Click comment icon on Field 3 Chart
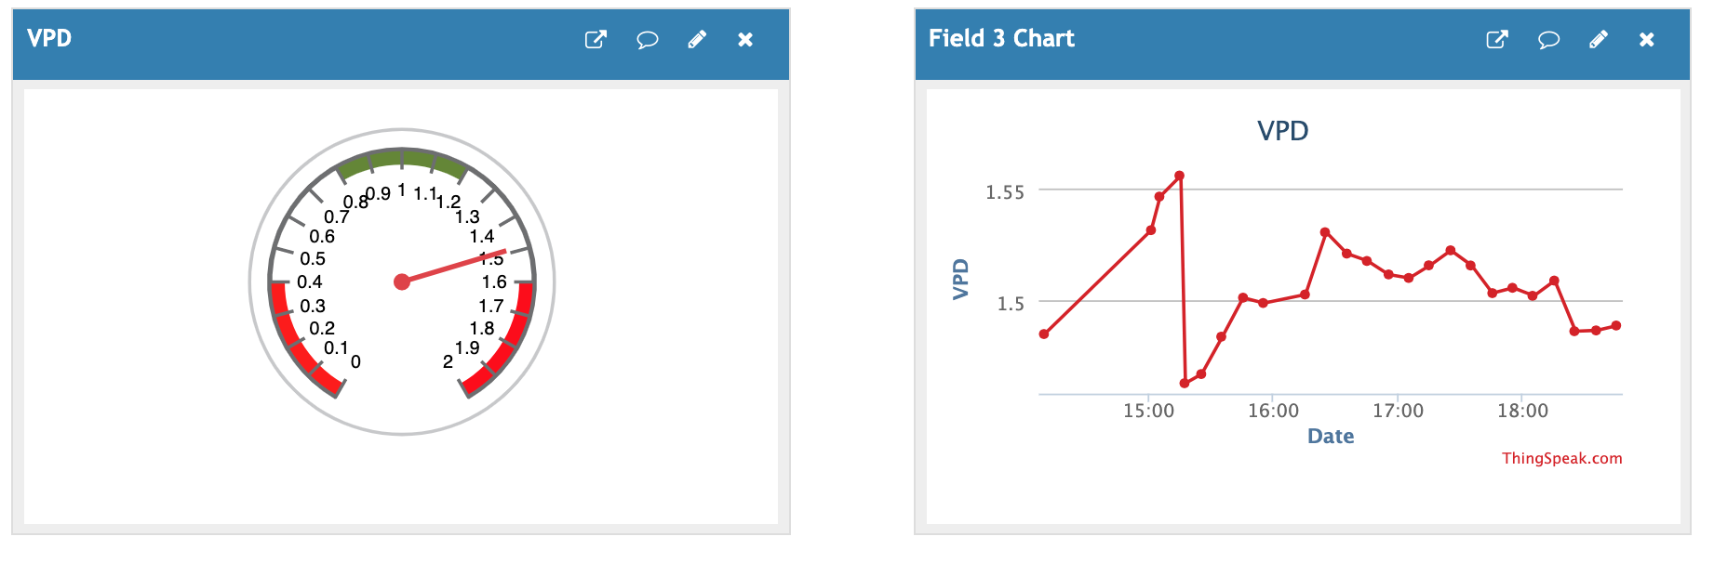Viewport: 1714px width, 576px height. click(x=1548, y=39)
